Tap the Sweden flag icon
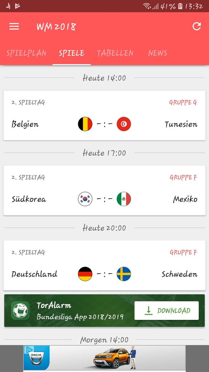 [124, 274]
